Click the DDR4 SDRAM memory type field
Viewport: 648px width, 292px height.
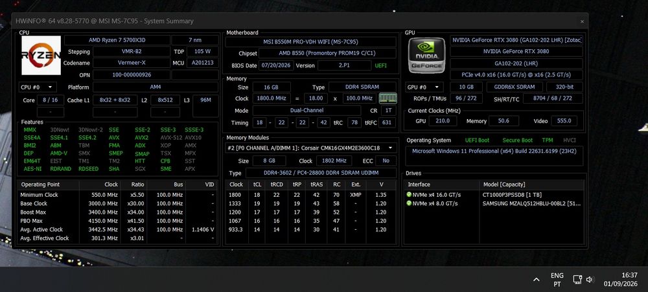click(362, 87)
